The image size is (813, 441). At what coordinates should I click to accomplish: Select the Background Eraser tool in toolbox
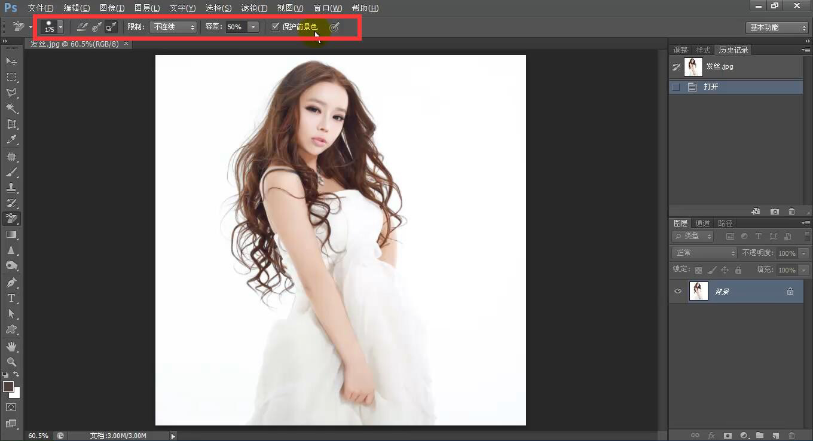tap(11, 219)
